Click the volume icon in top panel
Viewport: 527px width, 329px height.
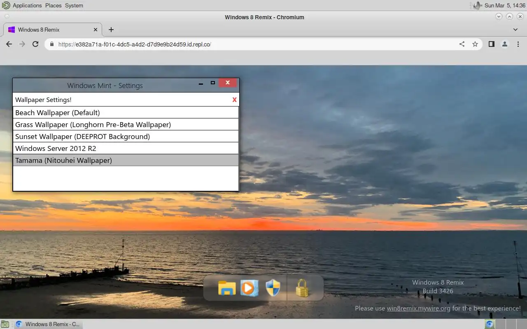(477, 5)
